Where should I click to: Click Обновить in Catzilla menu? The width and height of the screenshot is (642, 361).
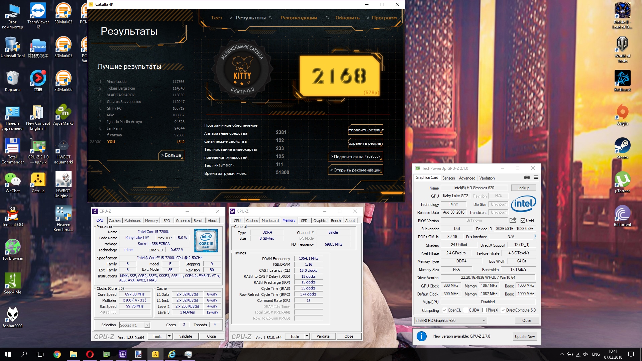347,18
